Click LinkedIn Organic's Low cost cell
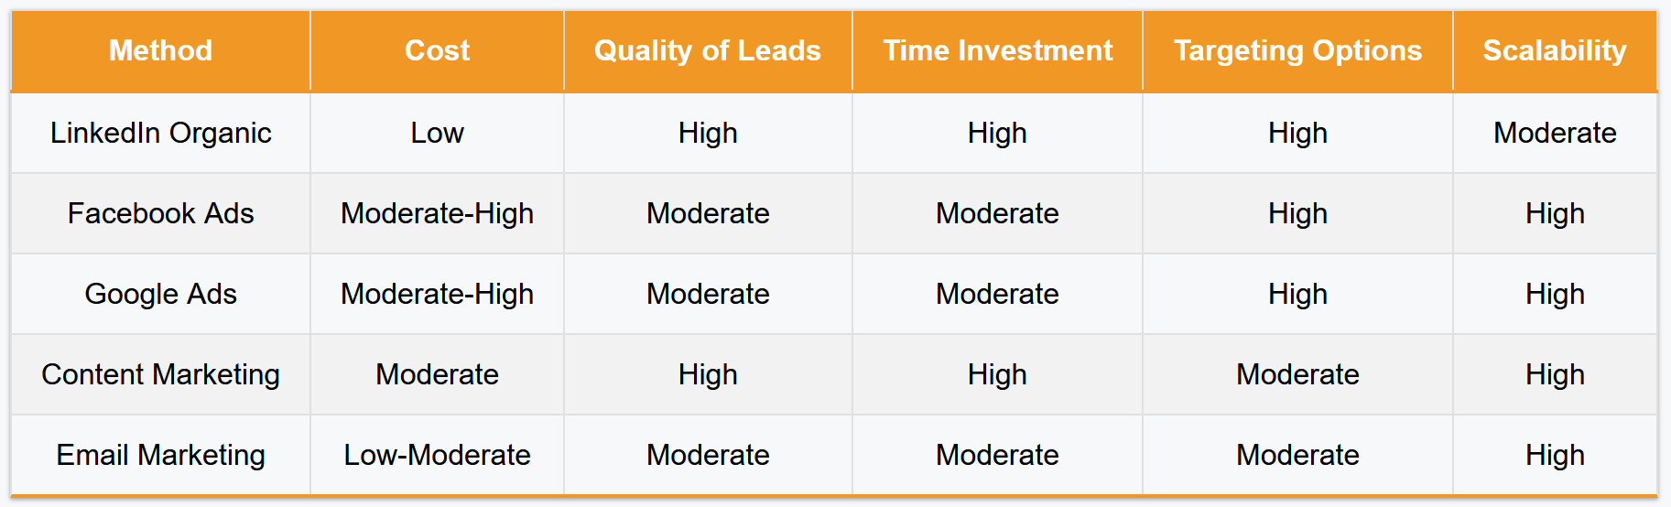 click(x=437, y=133)
